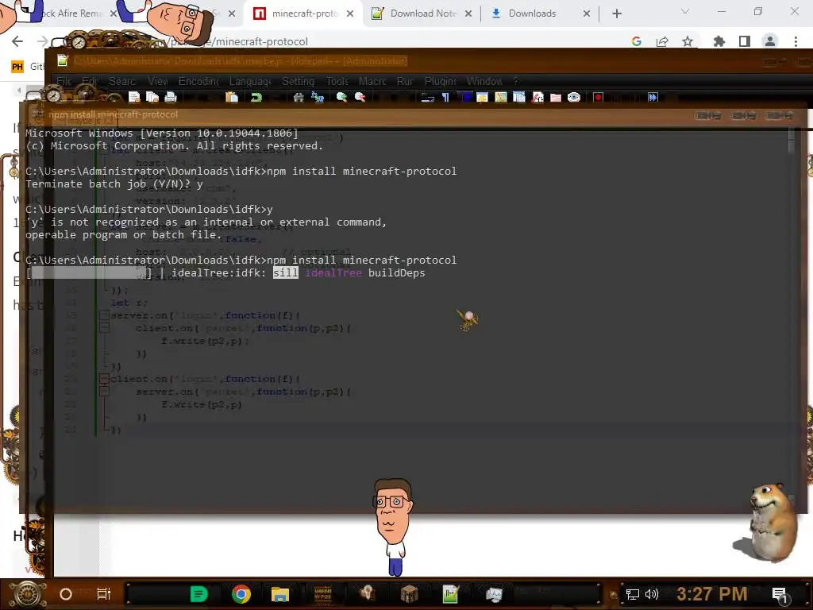Open Chrome three-dot menu
The image size is (813, 610).
[796, 41]
